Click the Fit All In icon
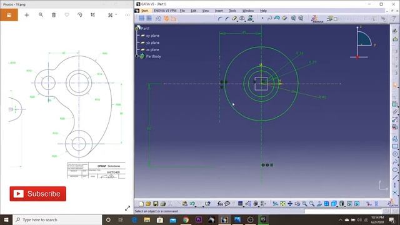 click(282, 204)
